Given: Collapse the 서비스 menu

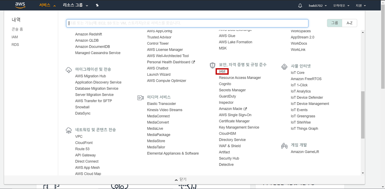Looking at the screenshot, I should 47,5.
